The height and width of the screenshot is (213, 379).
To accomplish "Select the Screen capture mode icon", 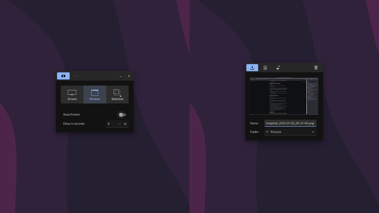I will coord(72,92).
